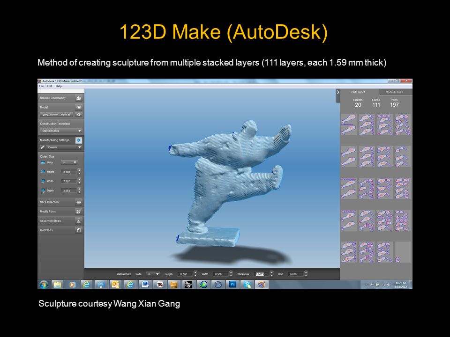
Task: Open Skype from the taskbar
Action: point(247,285)
